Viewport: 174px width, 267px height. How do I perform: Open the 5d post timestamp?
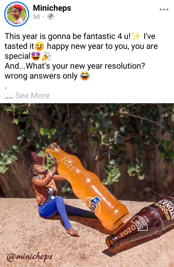tap(36, 17)
